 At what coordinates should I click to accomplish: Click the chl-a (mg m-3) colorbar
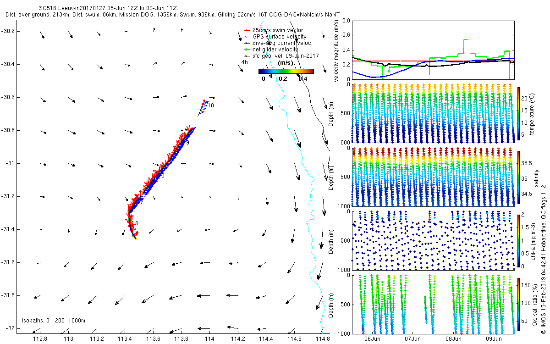point(519,239)
